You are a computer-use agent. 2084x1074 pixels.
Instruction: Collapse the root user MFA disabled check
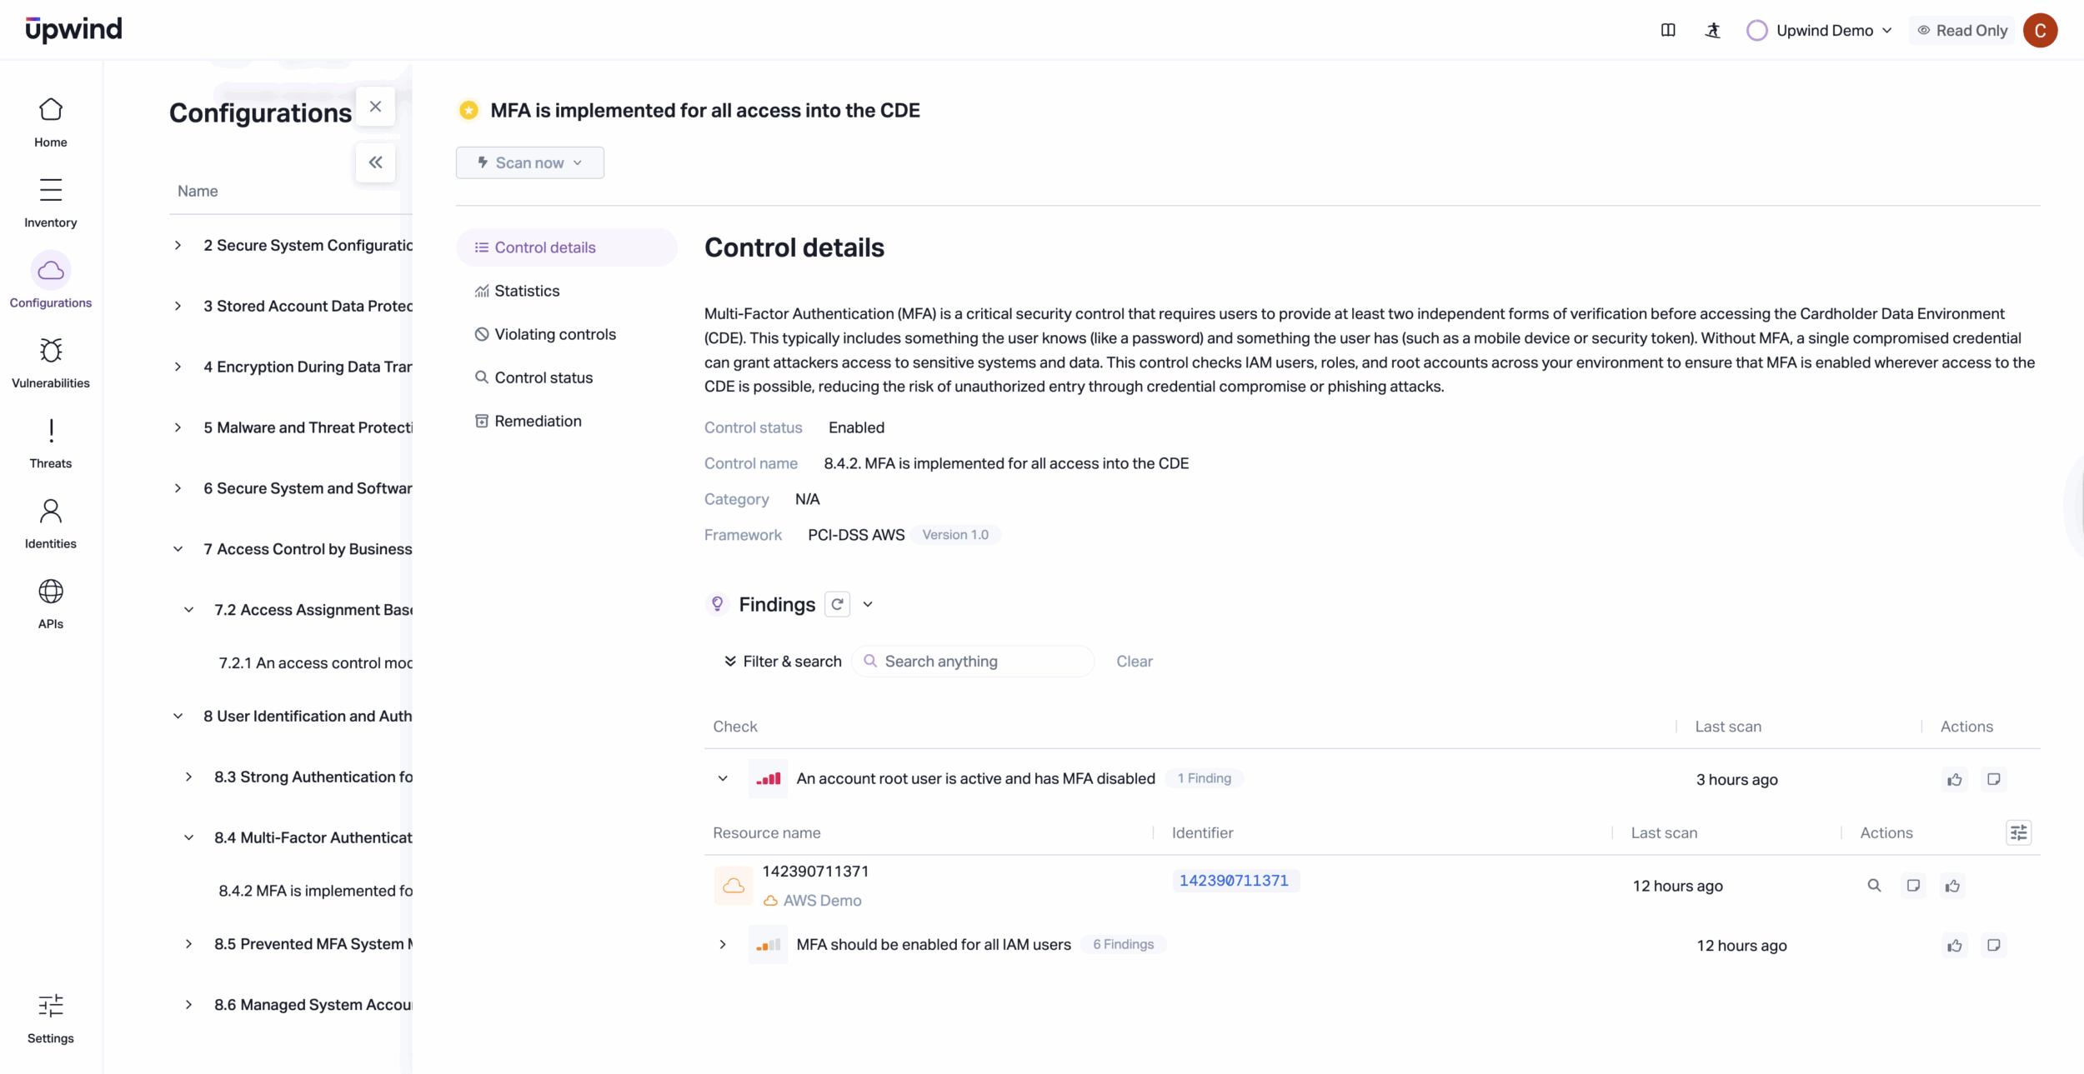pyautogui.click(x=723, y=779)
